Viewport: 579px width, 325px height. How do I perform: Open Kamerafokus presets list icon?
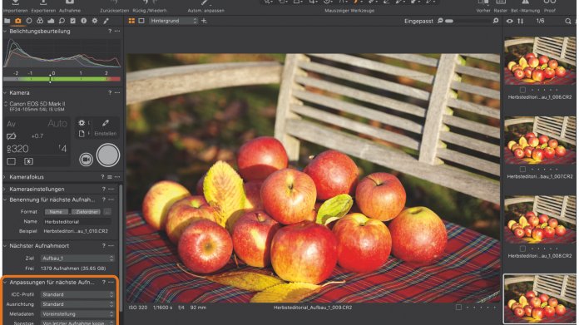(110, 177)
